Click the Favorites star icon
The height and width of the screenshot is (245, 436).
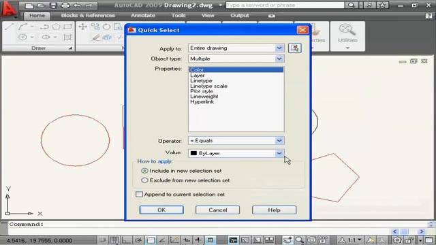(x=382, y=5)
